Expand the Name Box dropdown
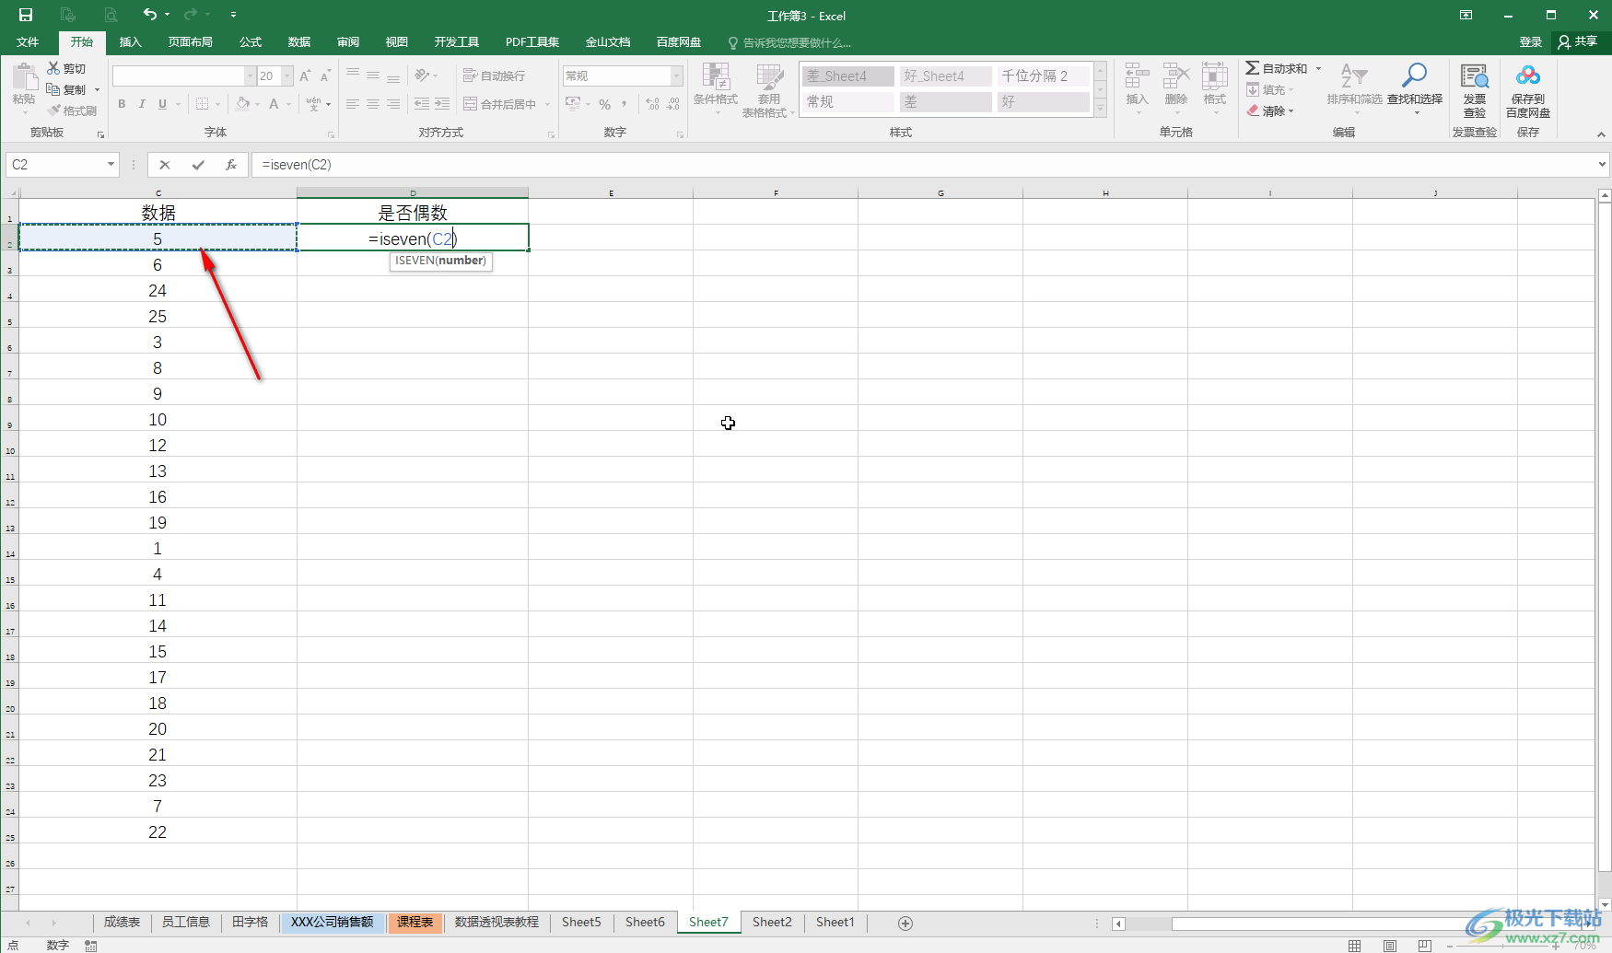1612x953 pixels. click(111, 165)
